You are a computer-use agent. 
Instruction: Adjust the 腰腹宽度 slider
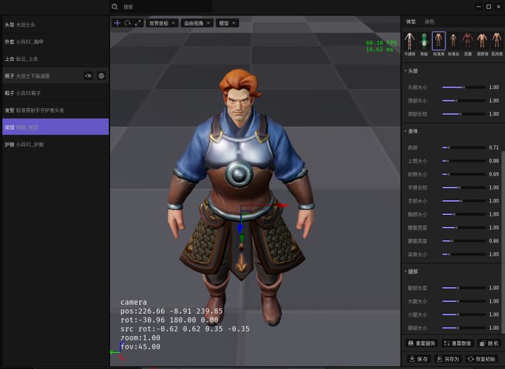coord(464,228)
